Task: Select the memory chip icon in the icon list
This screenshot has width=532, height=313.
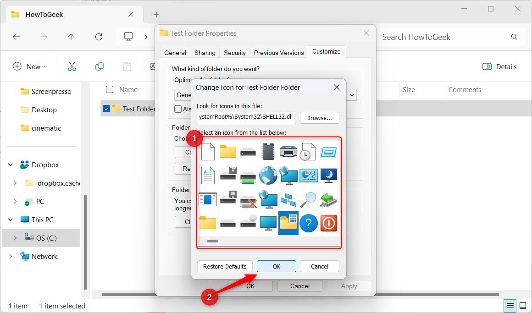Action: 268,151
